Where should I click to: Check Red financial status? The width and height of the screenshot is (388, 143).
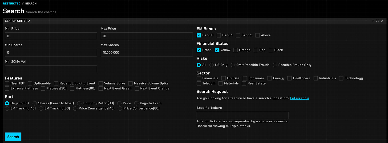[x=256, y=50]
